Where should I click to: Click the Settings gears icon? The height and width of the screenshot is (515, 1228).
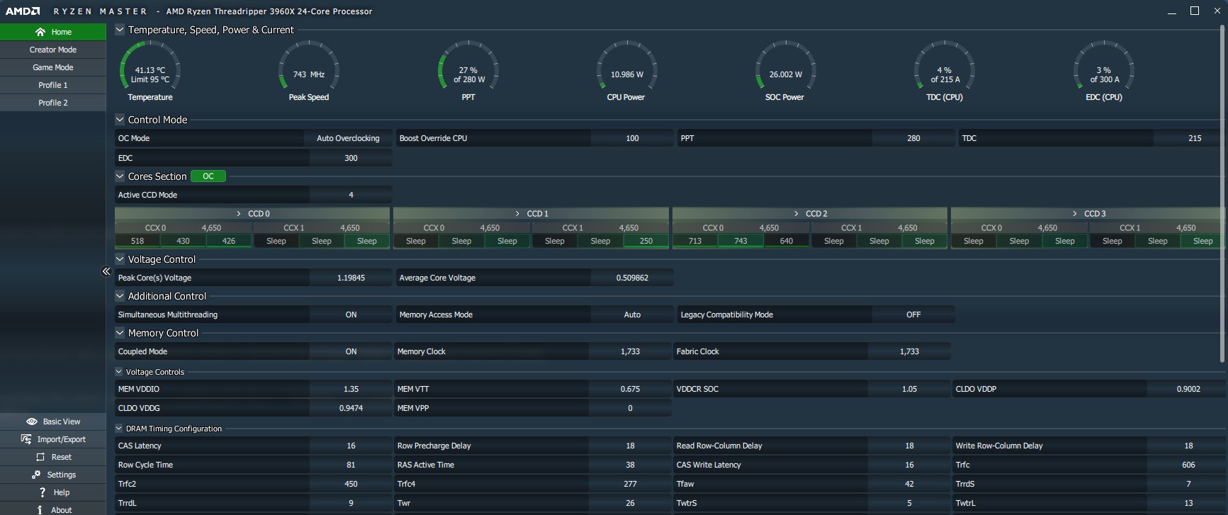(36, 475)
